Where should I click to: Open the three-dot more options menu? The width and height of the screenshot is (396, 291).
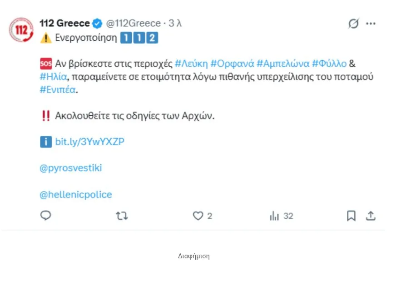371,23
